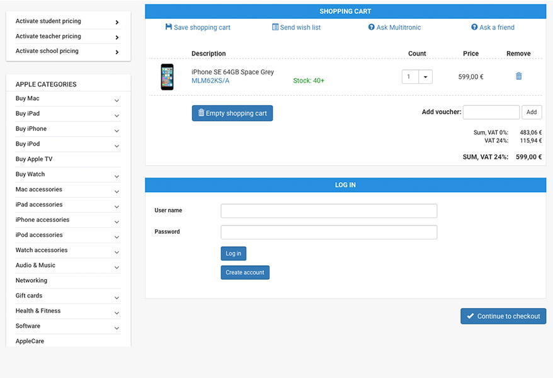This screenshot has height=378, width=553.
Task: Click the User name field
Action: point(329,211)
